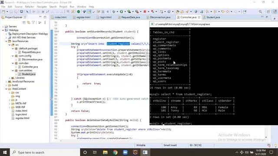Expand the META-INF folder

click(x=10, y=104)
